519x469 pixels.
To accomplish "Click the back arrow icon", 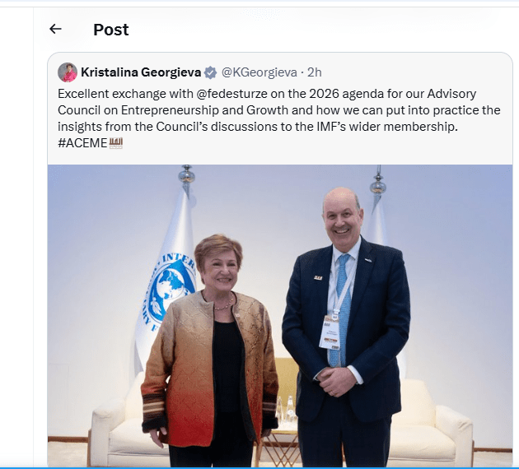I will (55, 30).
